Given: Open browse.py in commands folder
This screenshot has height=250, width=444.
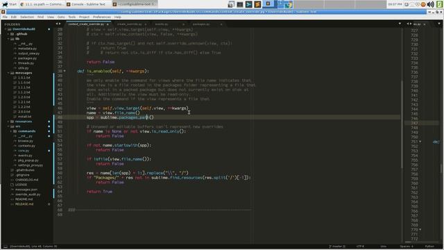Looking at the screenshot, I should [x=26, y=140].
